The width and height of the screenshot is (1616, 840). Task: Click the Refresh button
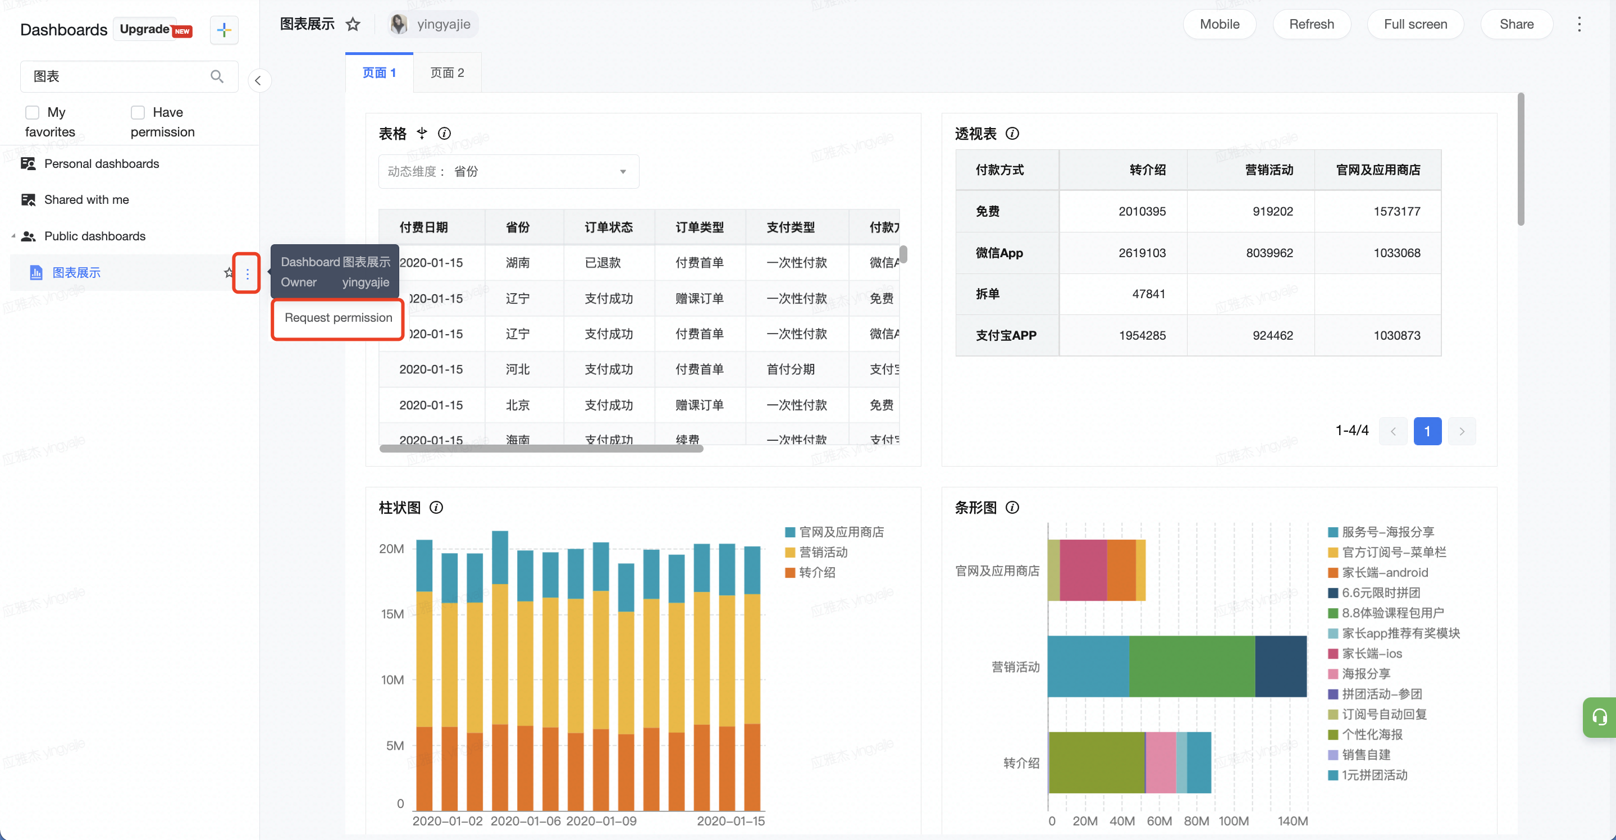click(1311, 25)
